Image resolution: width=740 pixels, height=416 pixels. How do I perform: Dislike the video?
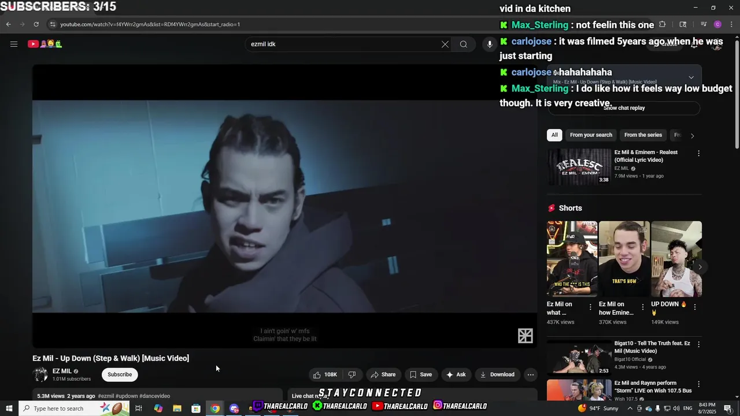coord(352,374)
